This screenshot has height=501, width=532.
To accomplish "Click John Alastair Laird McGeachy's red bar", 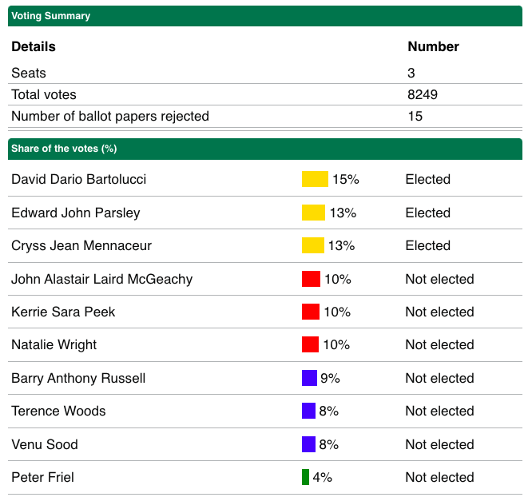I will click(311, 279).
